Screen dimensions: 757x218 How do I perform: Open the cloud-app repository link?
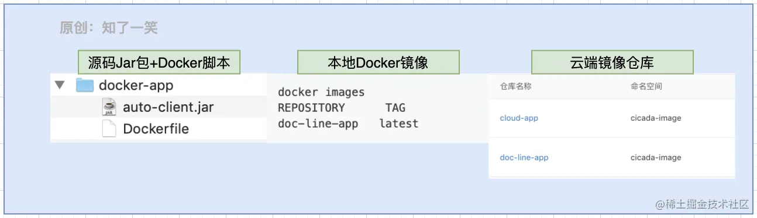point(519,118)
